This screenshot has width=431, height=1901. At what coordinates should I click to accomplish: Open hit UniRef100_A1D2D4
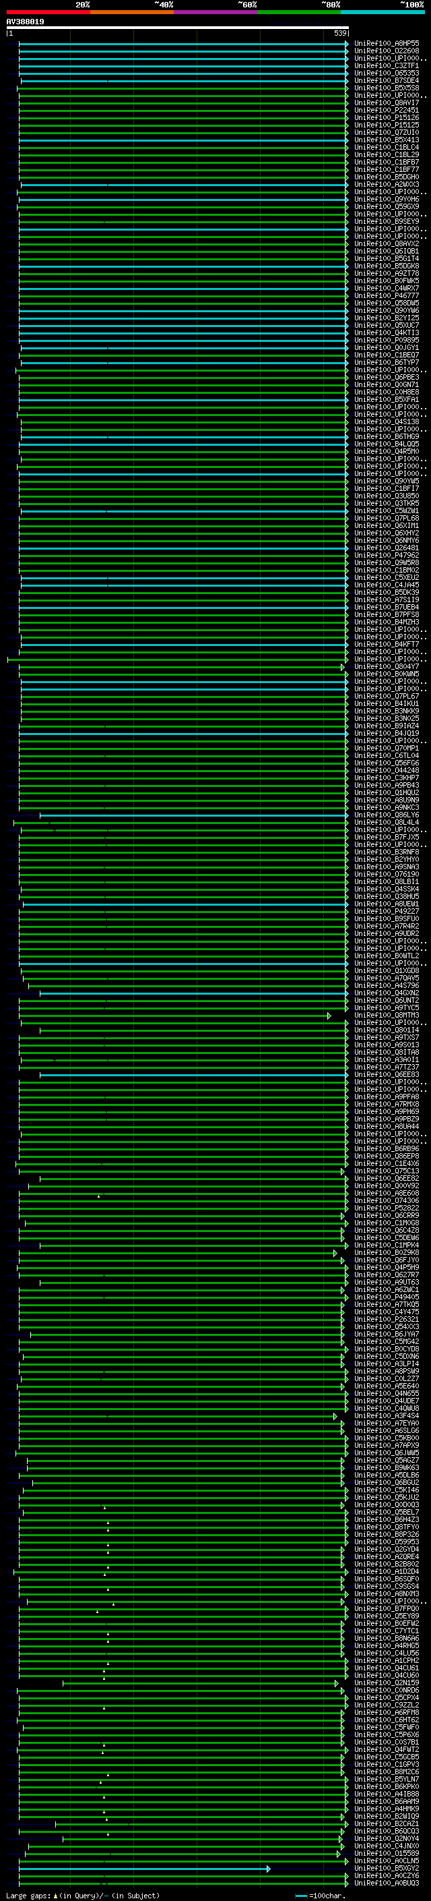387,1572
